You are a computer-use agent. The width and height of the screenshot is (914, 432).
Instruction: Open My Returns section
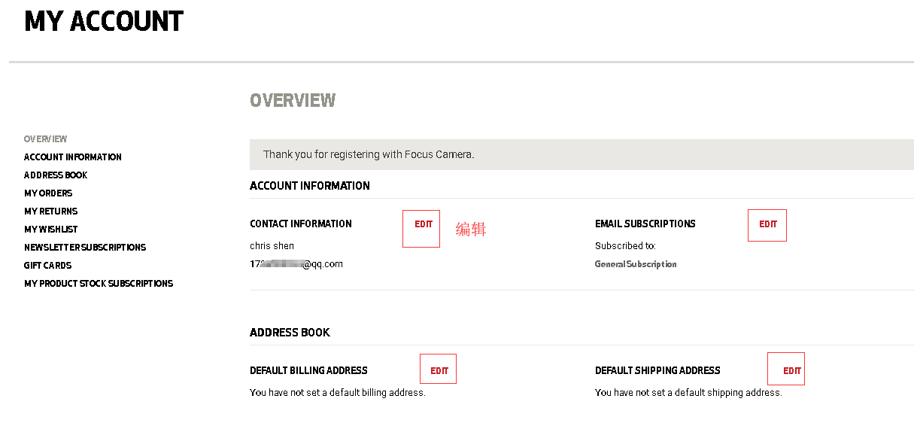pos(50,211)
